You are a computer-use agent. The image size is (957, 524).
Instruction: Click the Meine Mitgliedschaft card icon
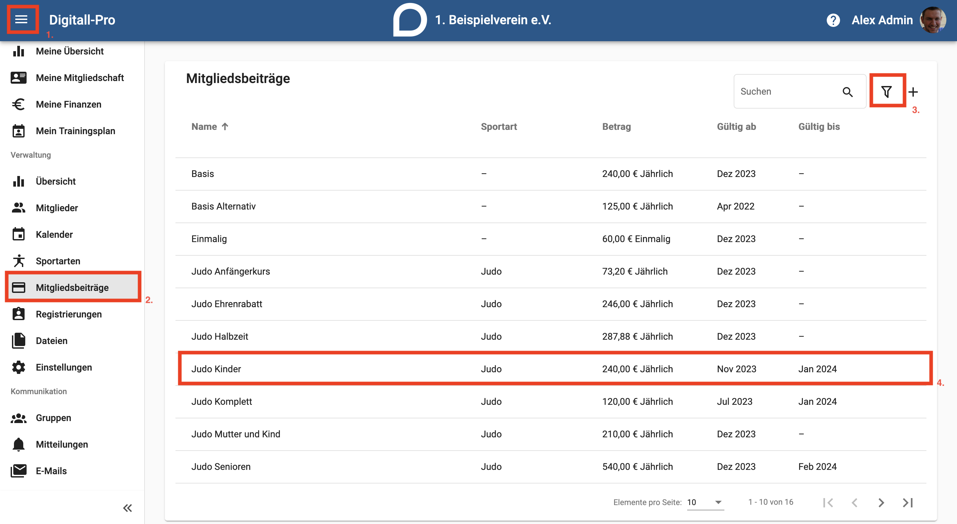pyautogui.click(x=18, y=78)
